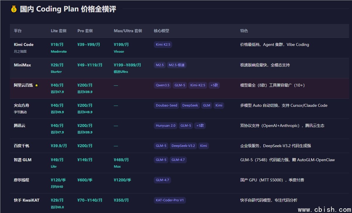Viewport: 352px width, 213px height.
Task: Open the Kimi Code platform name
Action: click(24, 45)
